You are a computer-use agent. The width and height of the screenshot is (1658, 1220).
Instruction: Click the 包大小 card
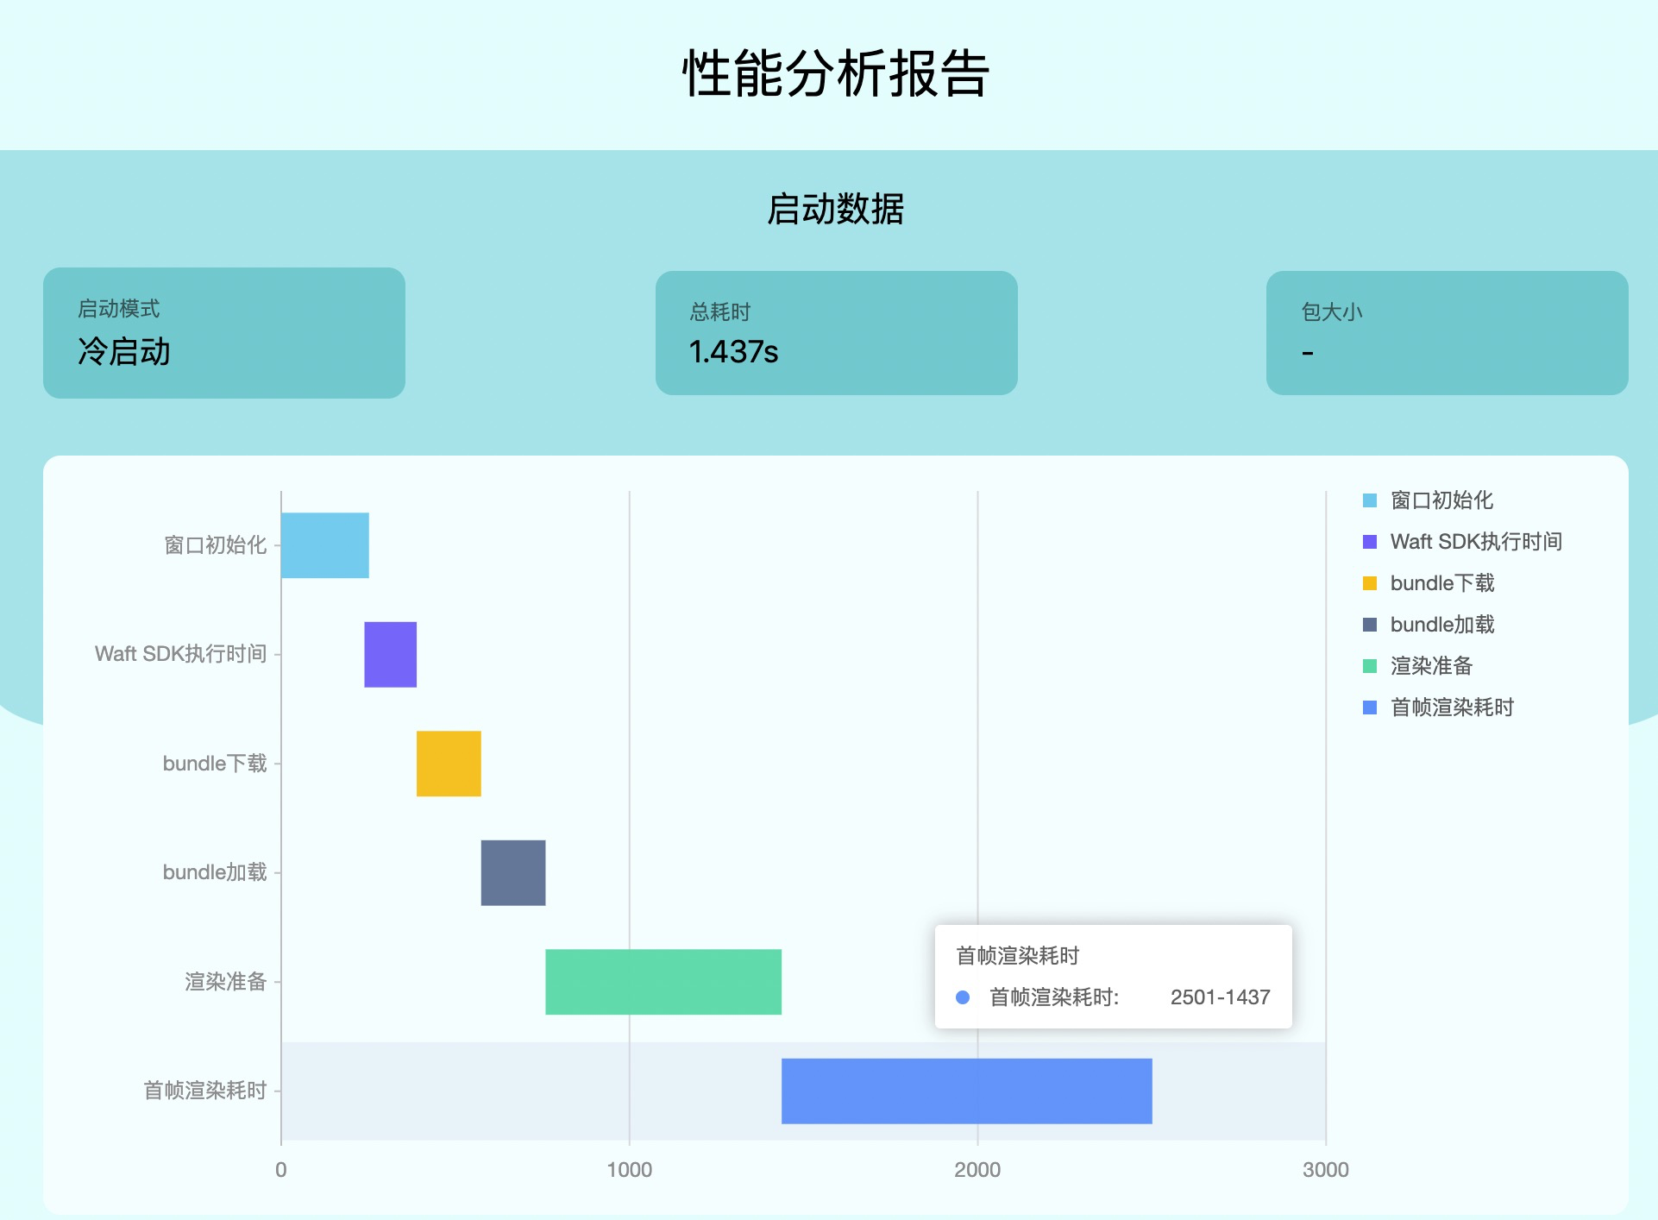(1447, 333)
